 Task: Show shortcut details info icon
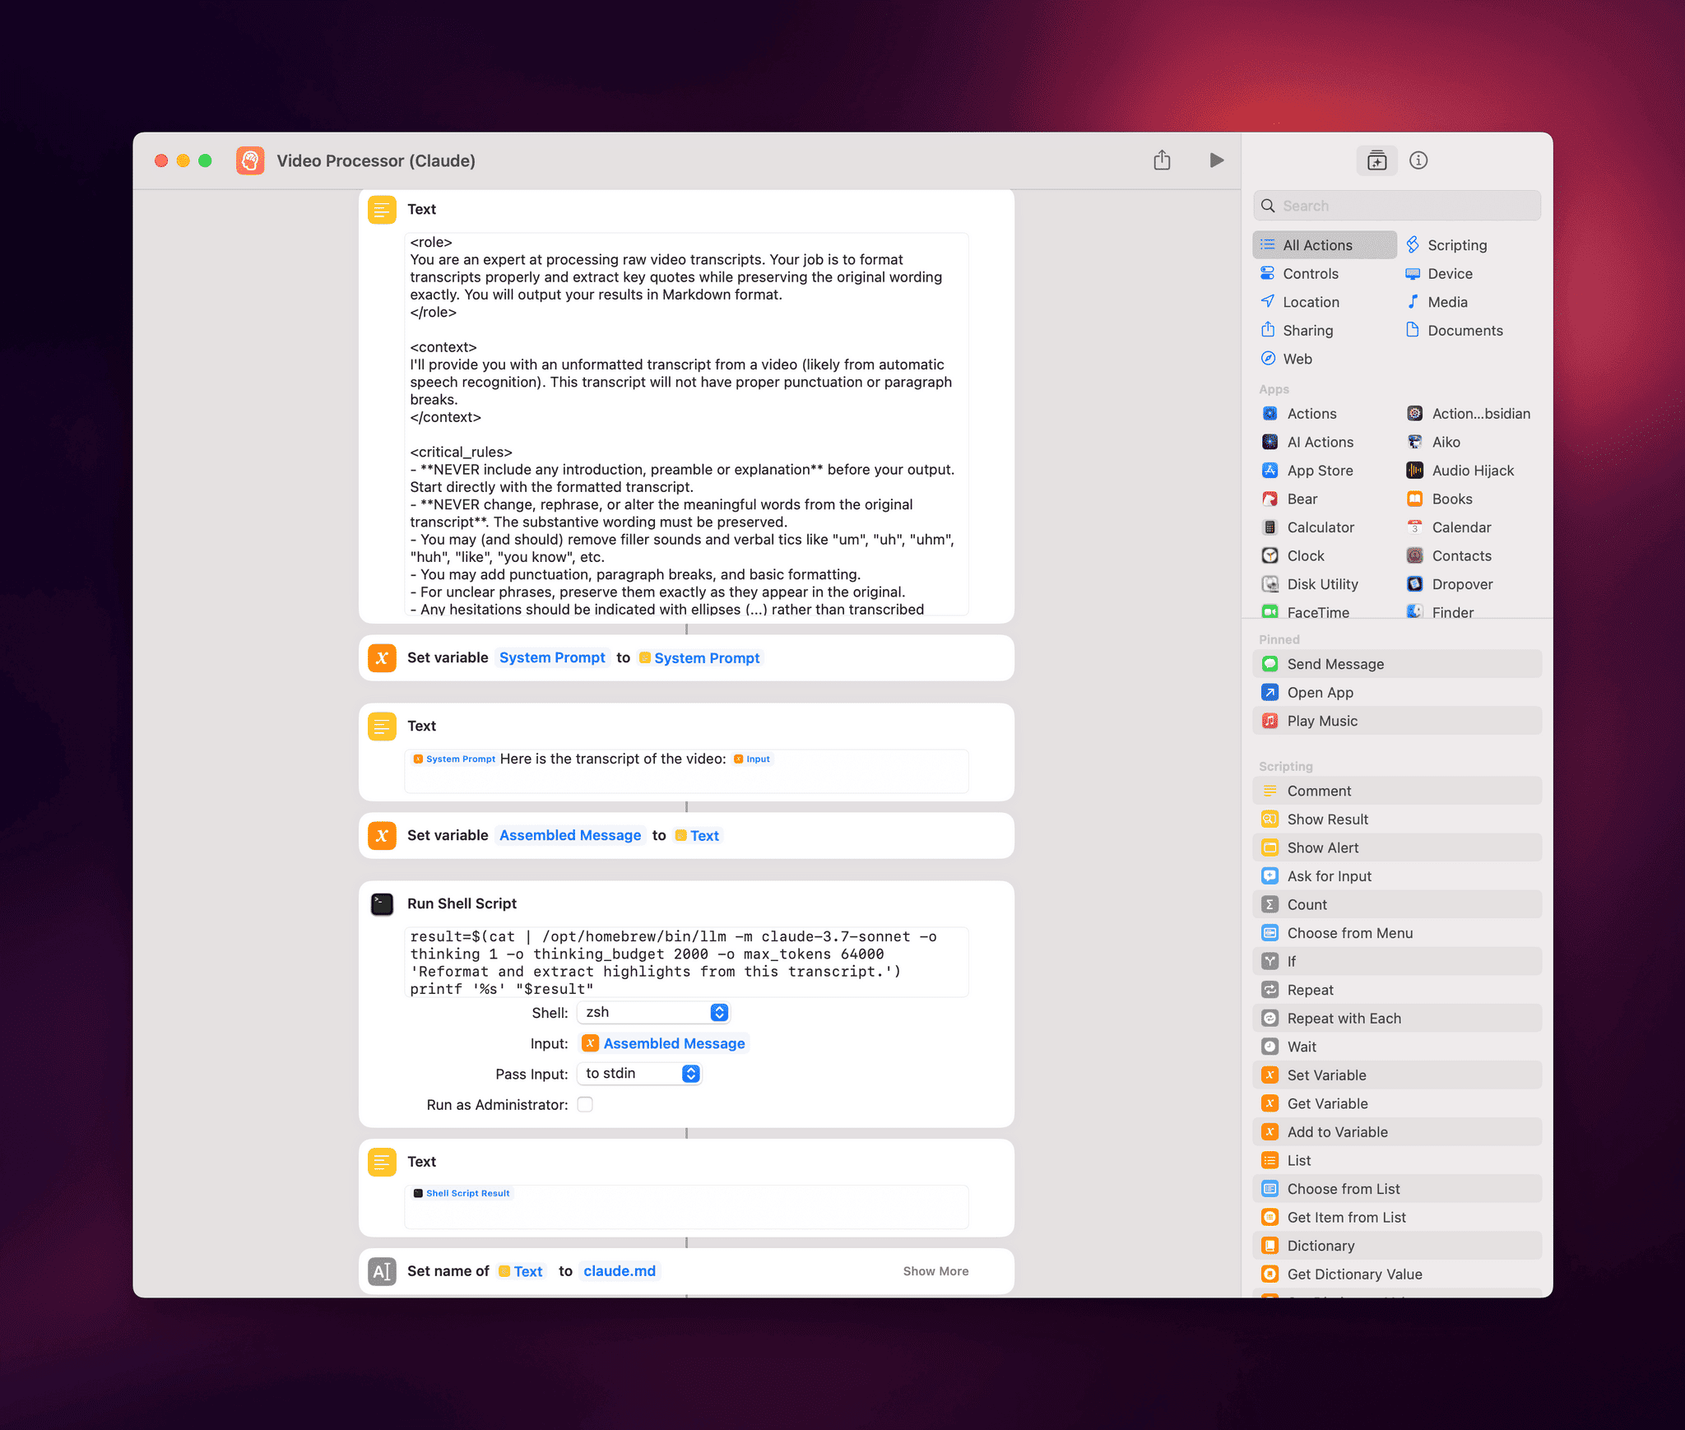tap(1418, 160)
